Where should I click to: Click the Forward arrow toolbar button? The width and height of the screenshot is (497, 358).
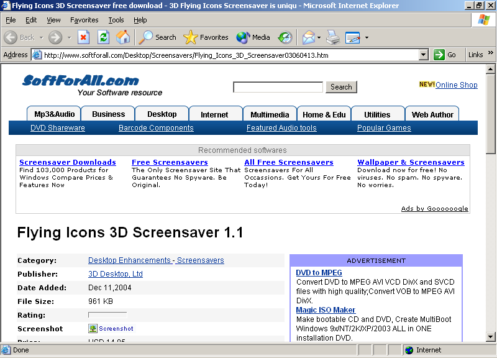55,37
